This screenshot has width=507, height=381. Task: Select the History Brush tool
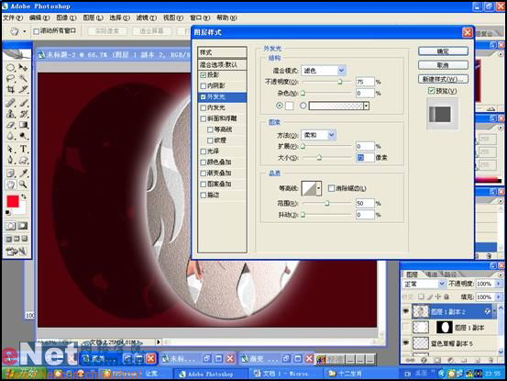(23, 114)
